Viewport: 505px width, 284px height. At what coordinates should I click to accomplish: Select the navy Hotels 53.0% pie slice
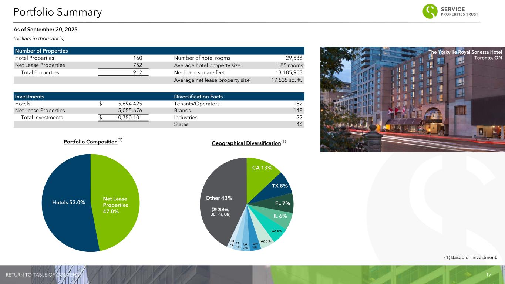pos(67,202)
